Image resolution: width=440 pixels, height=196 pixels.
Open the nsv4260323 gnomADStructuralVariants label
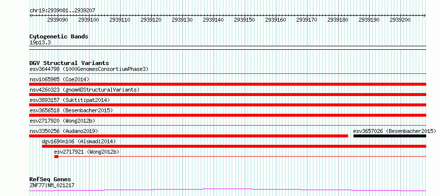[x=85, y=90]
